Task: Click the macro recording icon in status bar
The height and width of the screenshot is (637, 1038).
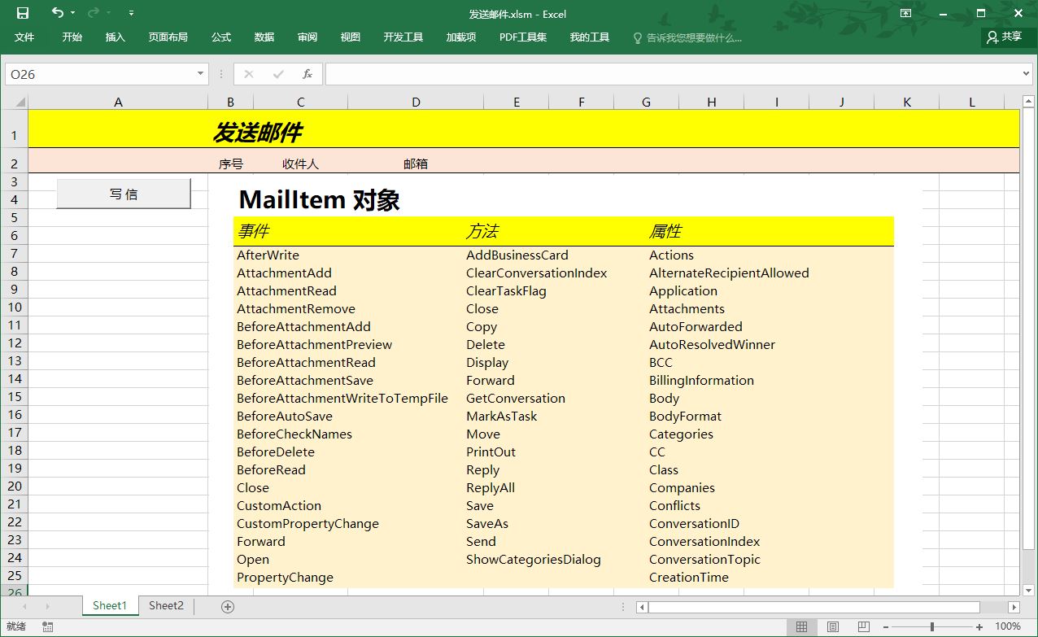Action: coord(48,626)
